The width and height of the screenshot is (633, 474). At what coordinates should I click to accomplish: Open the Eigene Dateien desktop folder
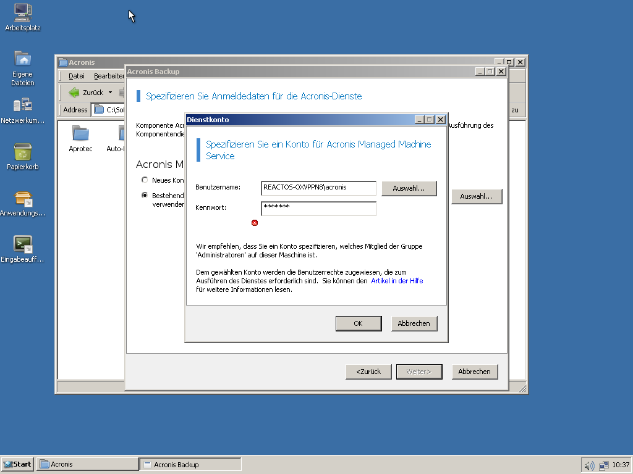(x=22, y=59)
